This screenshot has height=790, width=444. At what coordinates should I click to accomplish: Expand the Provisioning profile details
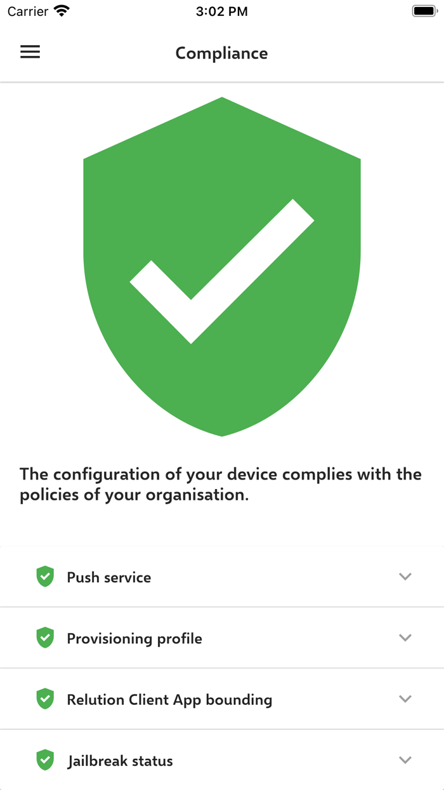405,638
